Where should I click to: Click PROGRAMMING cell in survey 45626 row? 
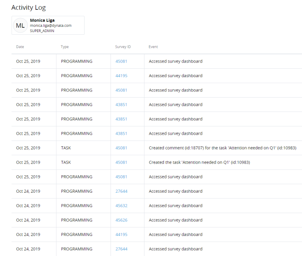pyautogui.click(x=77, y=220)
